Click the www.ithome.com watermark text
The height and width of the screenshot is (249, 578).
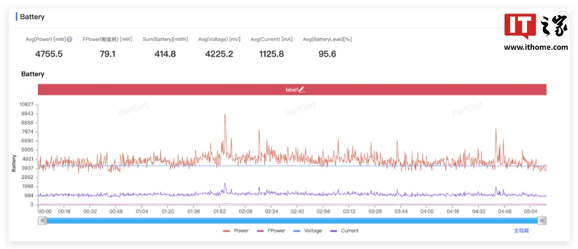point(536,47)
